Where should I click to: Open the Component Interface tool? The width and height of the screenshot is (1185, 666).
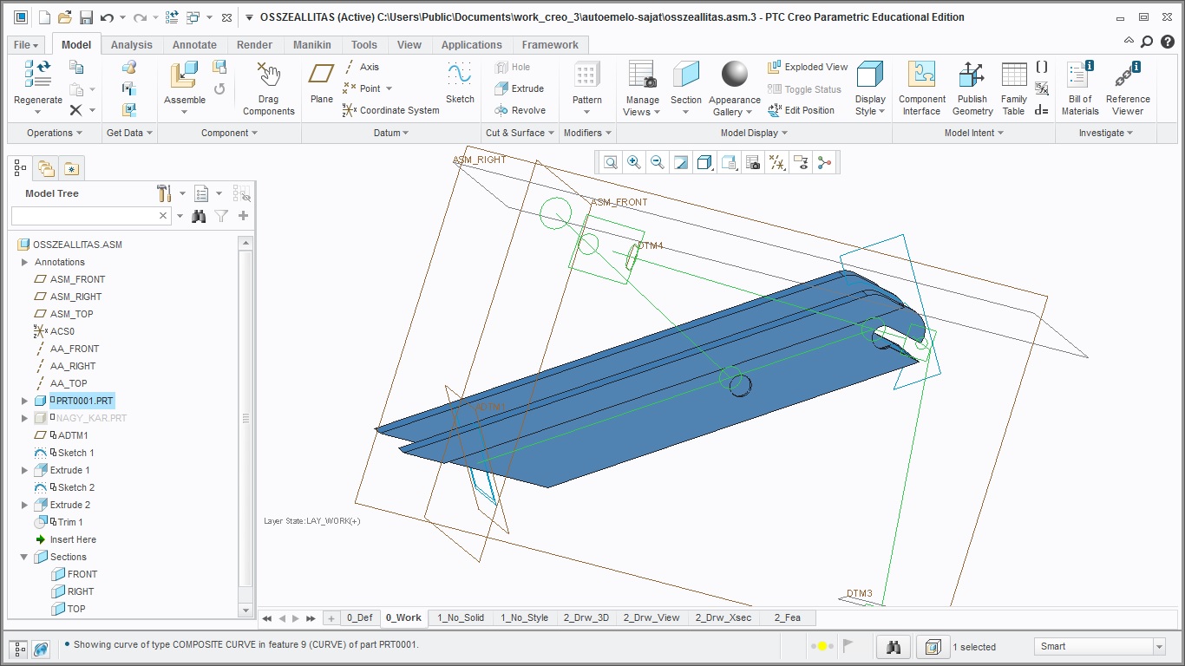click(x=922, y=88)
